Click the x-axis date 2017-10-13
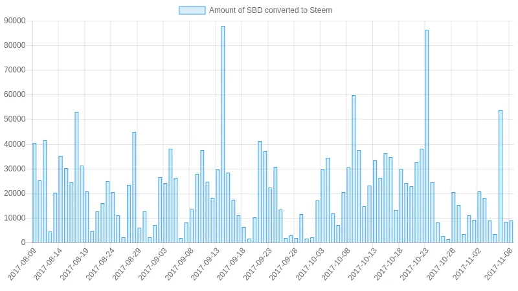 (x=363, y=264)
